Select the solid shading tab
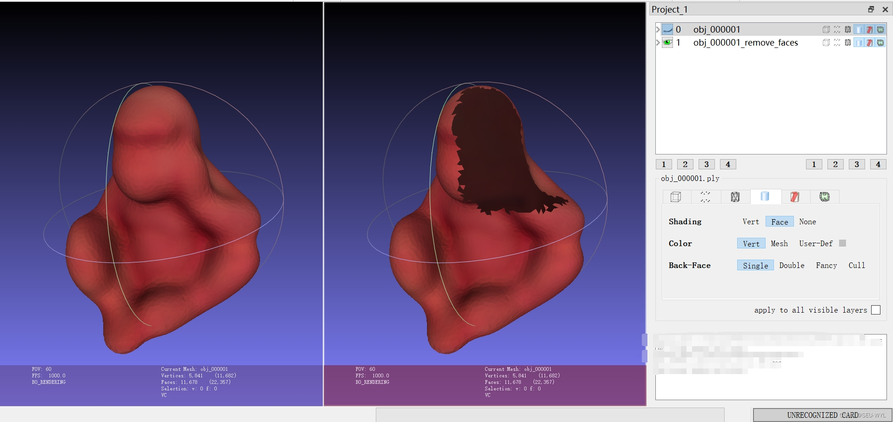 [x=765, y=196]
